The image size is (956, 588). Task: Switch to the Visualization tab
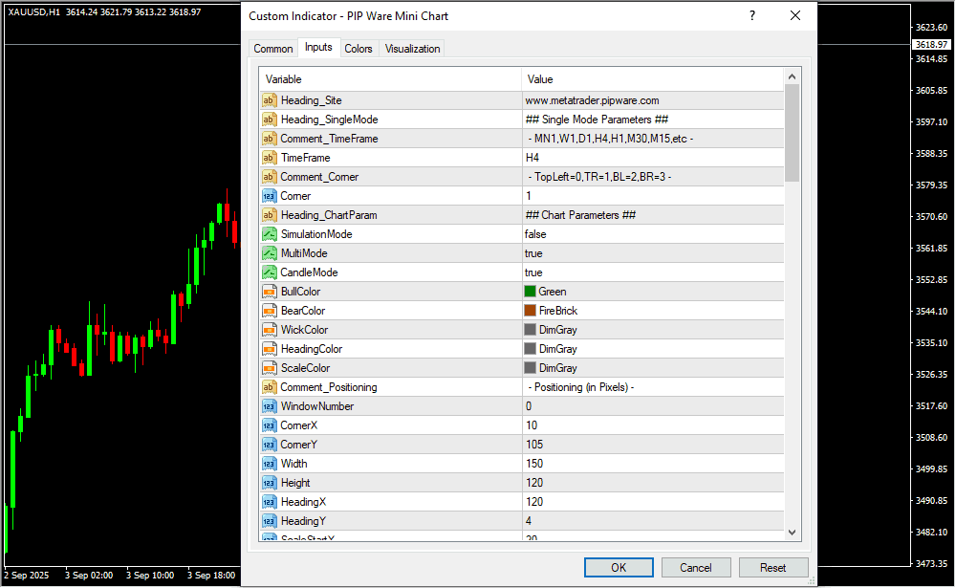click(412, 49)
